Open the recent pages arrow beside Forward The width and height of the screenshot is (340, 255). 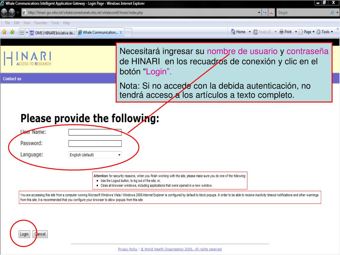tap(18, 13)
